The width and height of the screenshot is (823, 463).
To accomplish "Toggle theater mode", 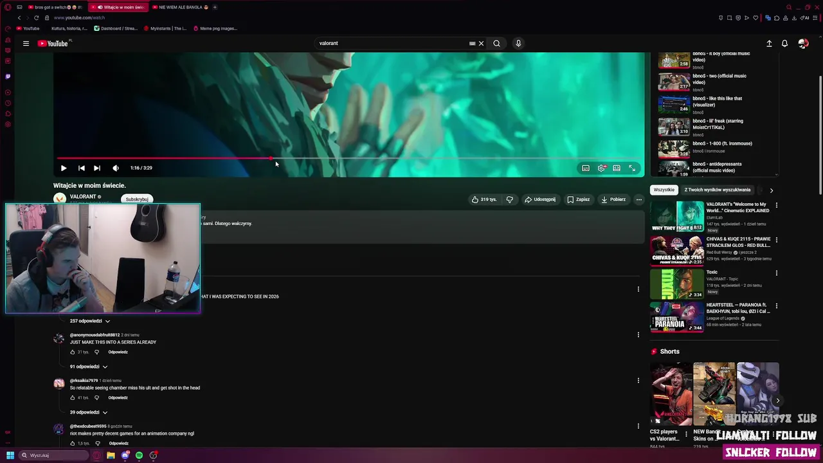I will coord(617,168).
